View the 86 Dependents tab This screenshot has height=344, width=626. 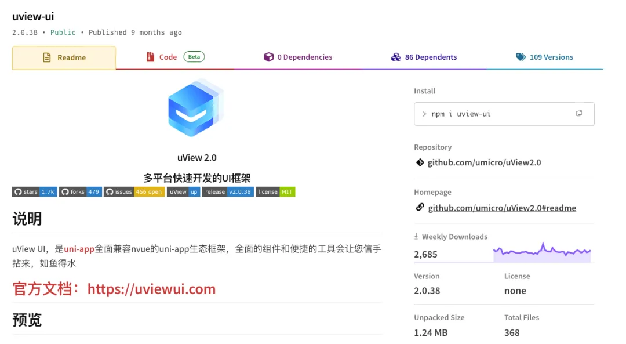tap(424, 57)
